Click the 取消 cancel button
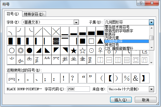 pos(145,100)
